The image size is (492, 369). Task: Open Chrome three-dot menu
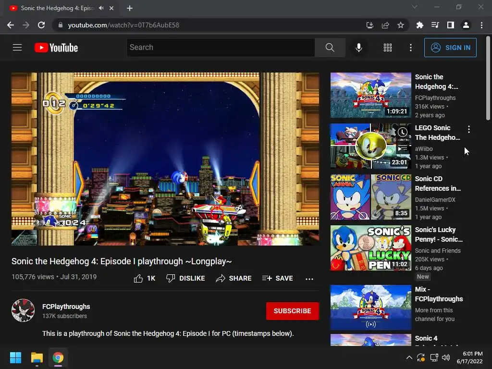pyautogui.click(x=481, y=25)
